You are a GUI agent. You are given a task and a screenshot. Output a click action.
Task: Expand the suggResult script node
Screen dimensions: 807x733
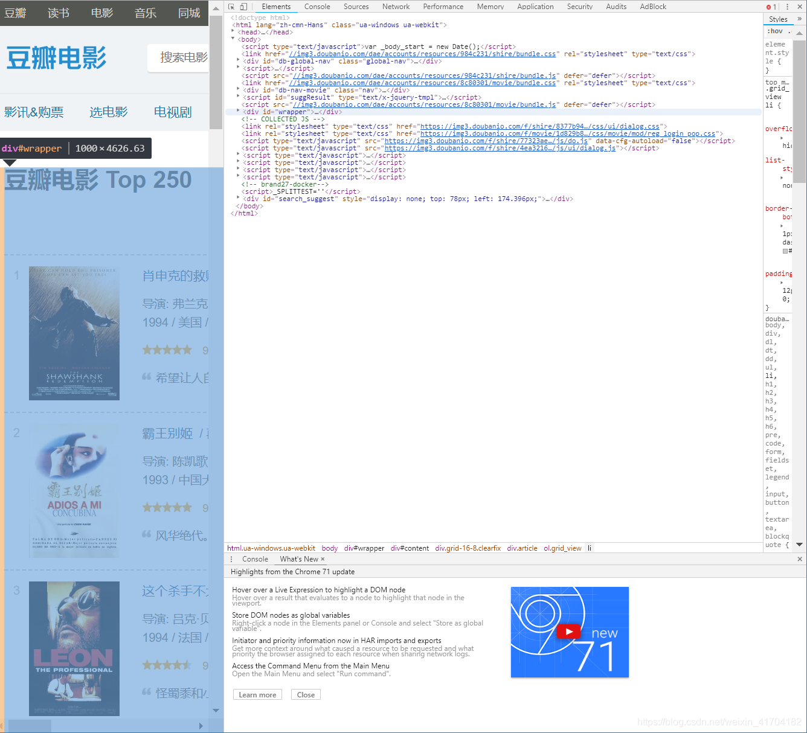pos(238,97)
